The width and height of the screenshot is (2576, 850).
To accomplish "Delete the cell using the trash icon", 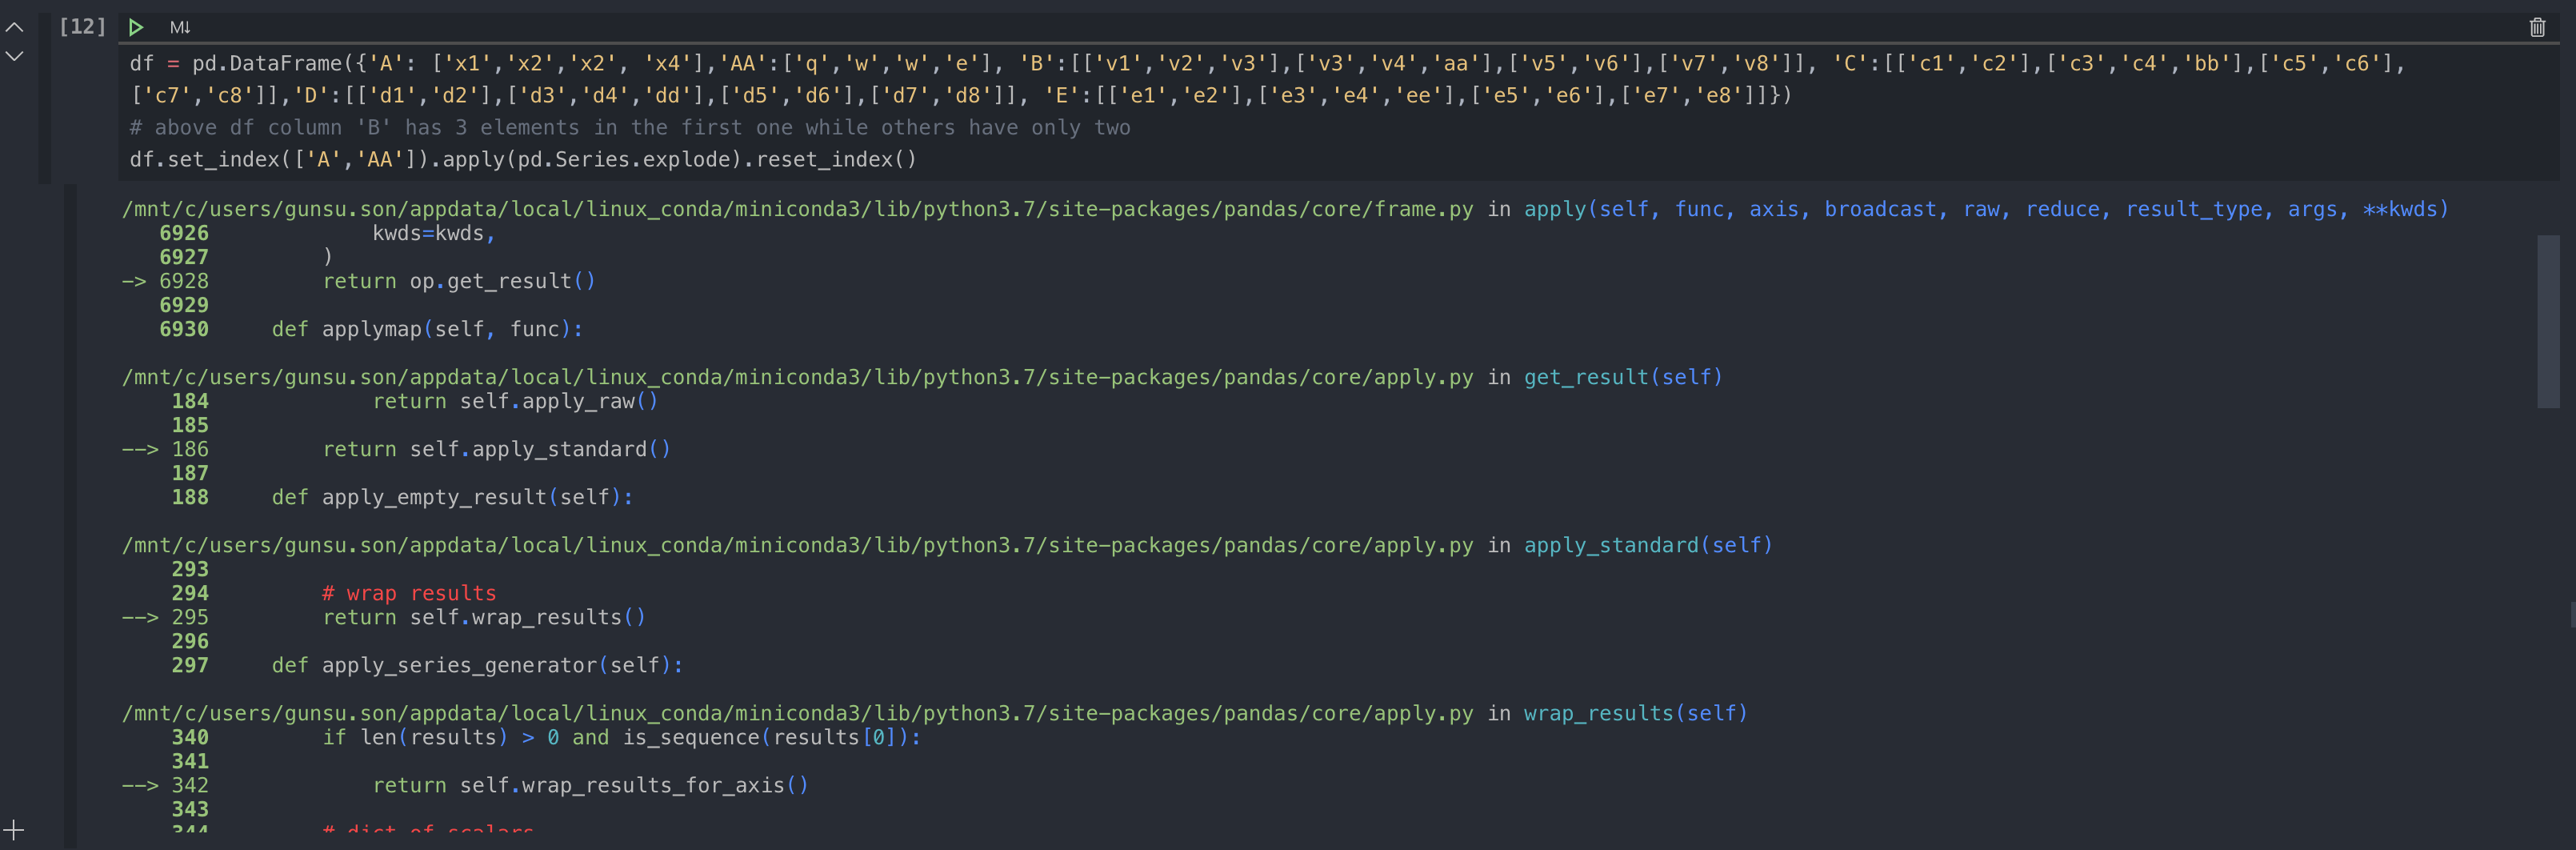I will (x=2538, y=27).
